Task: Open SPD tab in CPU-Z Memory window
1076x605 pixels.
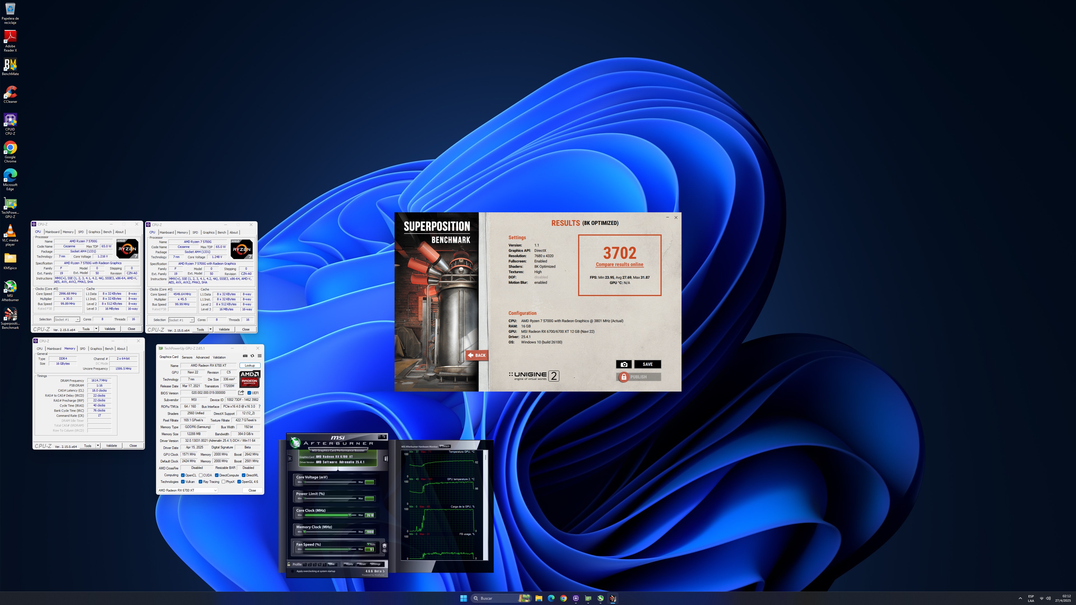Action: [83, 348]
